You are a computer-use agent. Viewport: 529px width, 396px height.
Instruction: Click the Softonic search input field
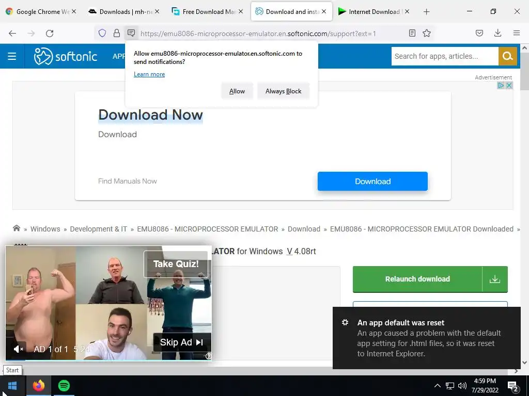point(445,56)
